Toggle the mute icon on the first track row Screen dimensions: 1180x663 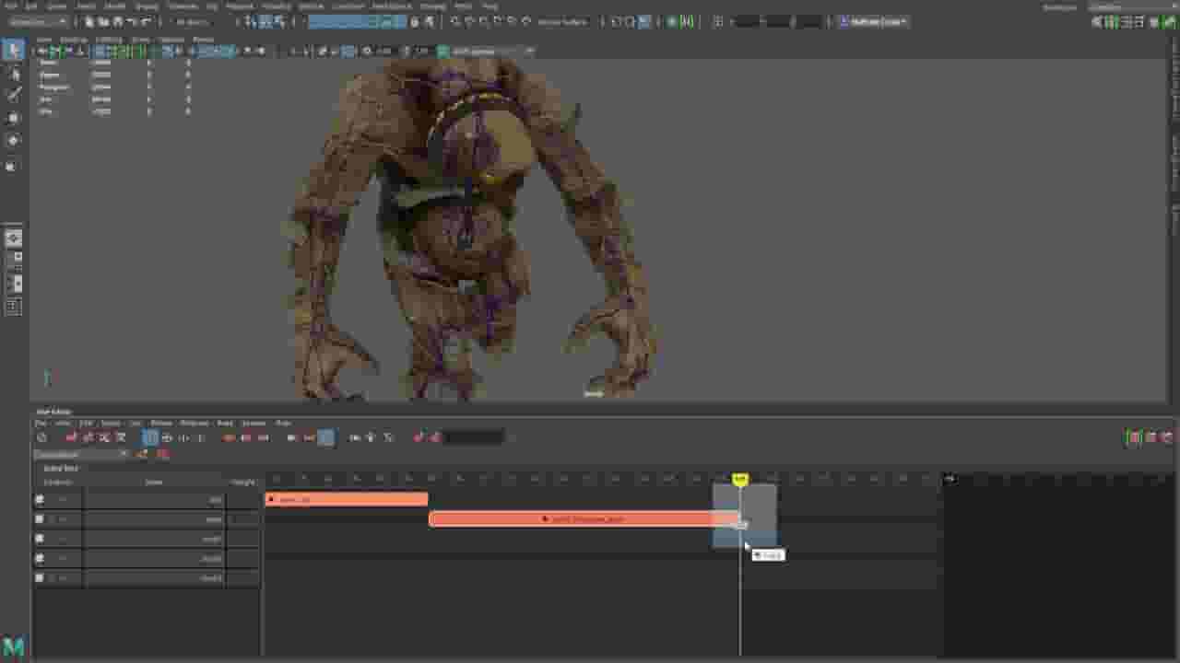[x=40, y=500]
